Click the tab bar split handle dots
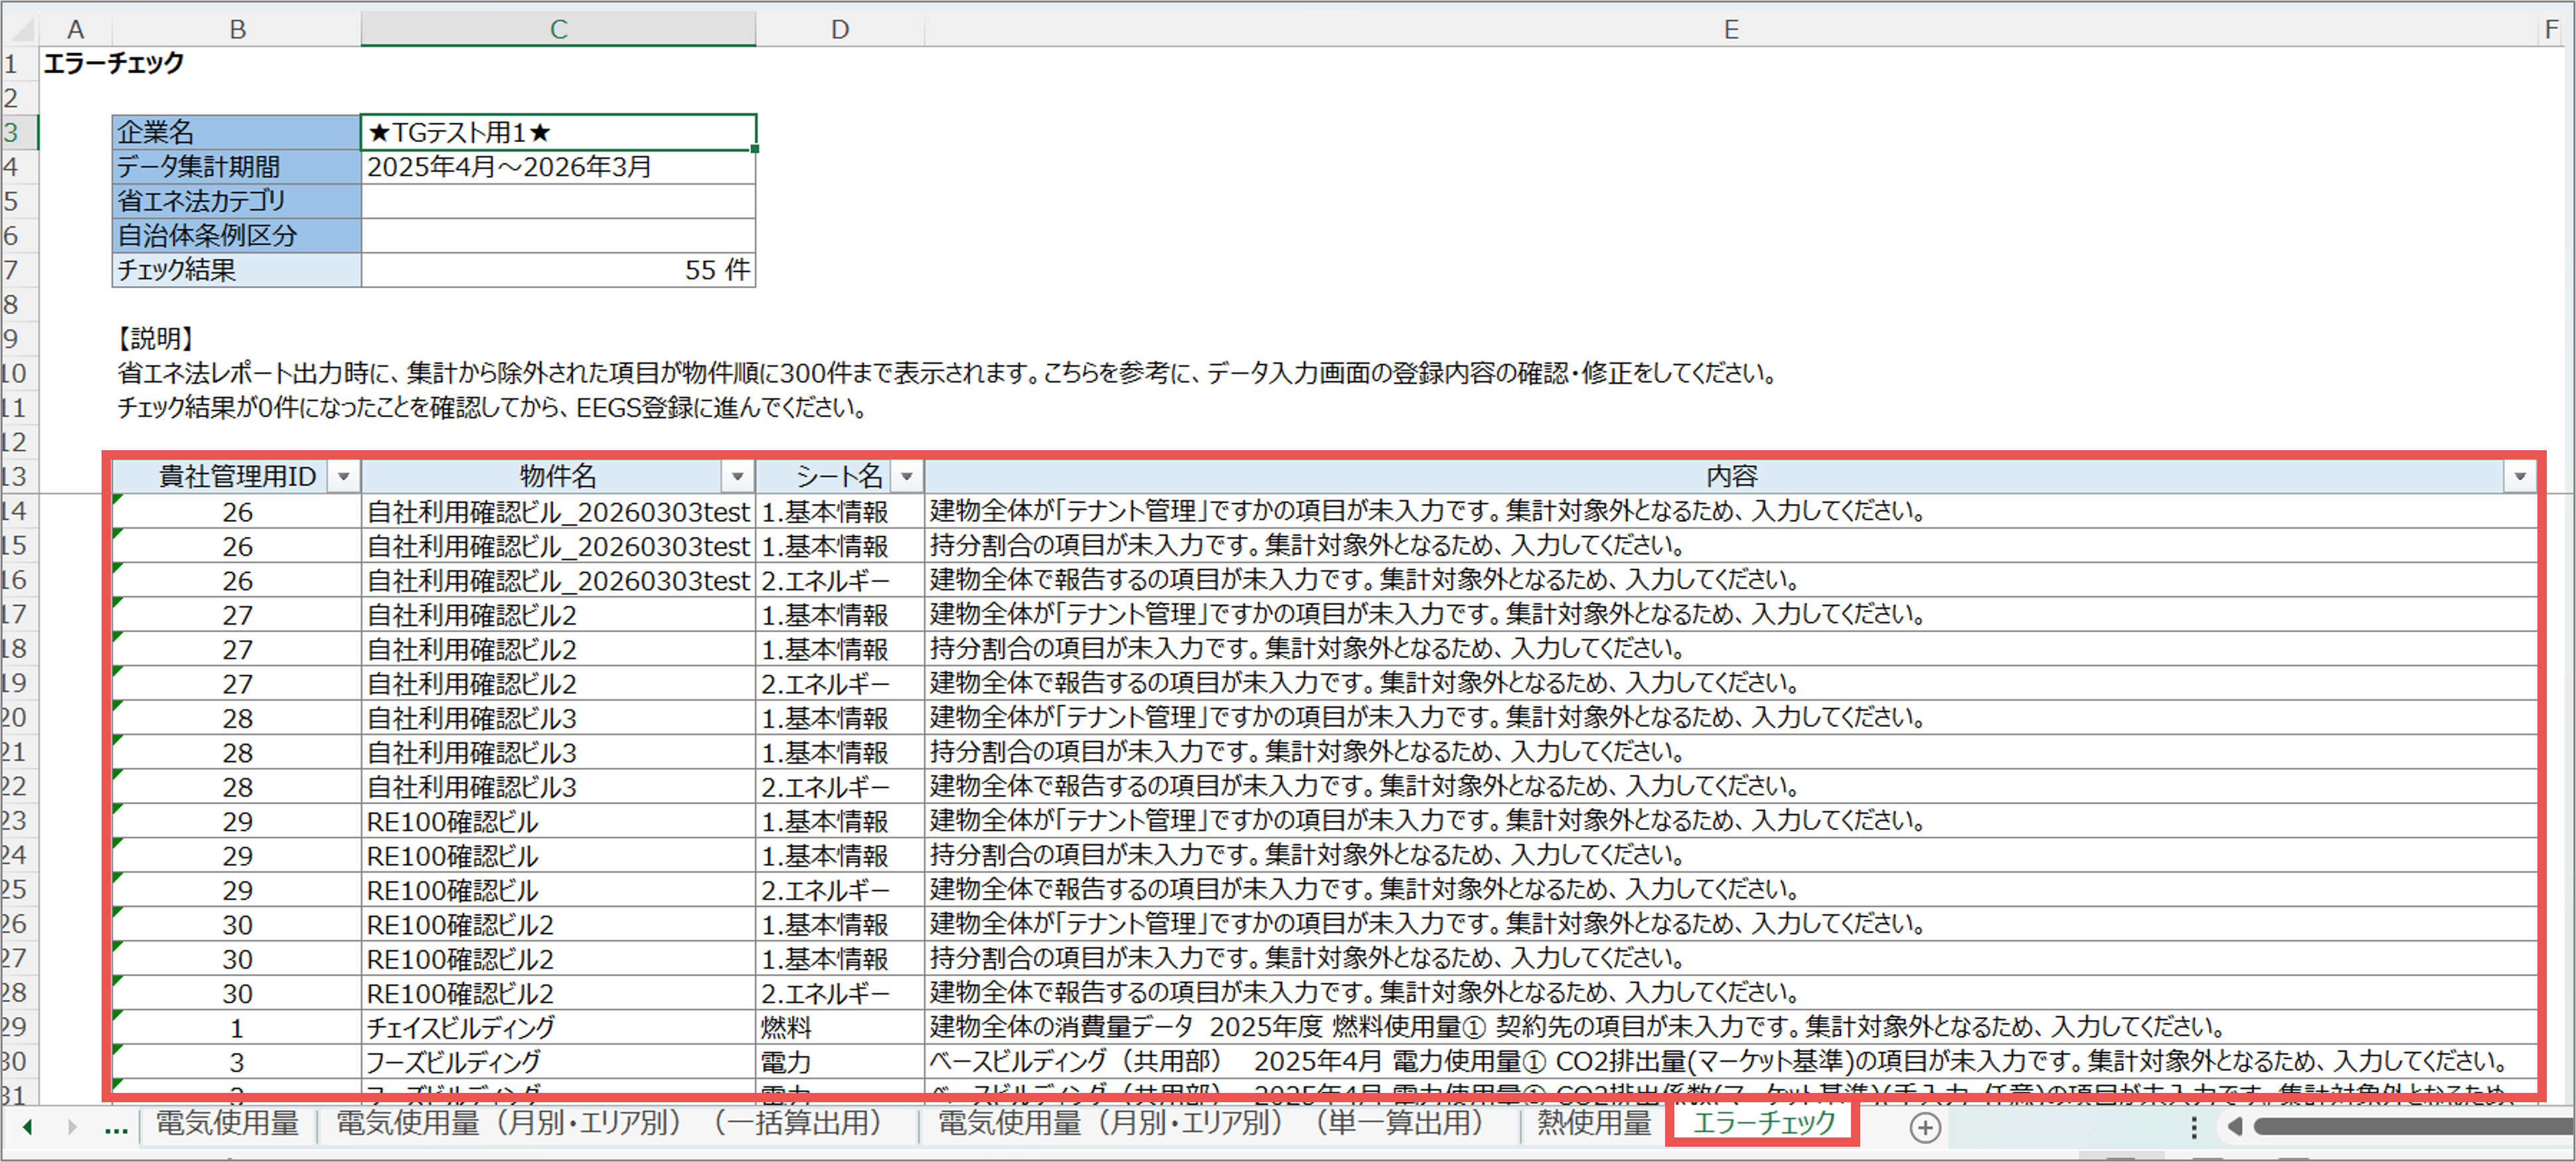This screenshot has width=2576, height=1162. (2194, 1127)
